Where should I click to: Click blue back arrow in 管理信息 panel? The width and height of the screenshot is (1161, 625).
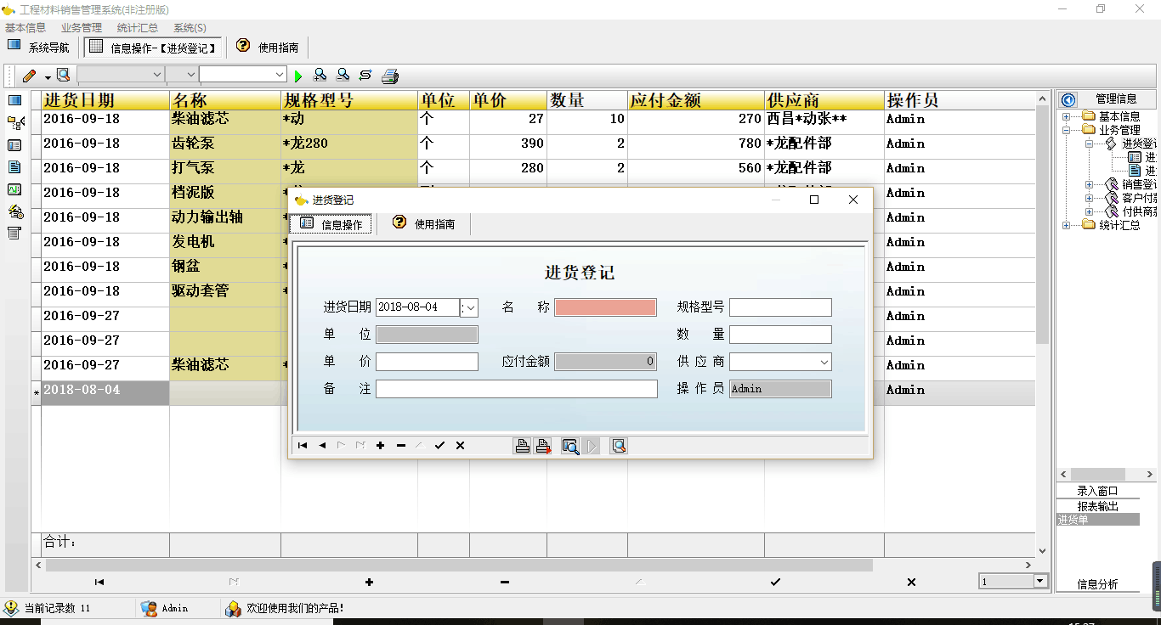(1068, 99)
